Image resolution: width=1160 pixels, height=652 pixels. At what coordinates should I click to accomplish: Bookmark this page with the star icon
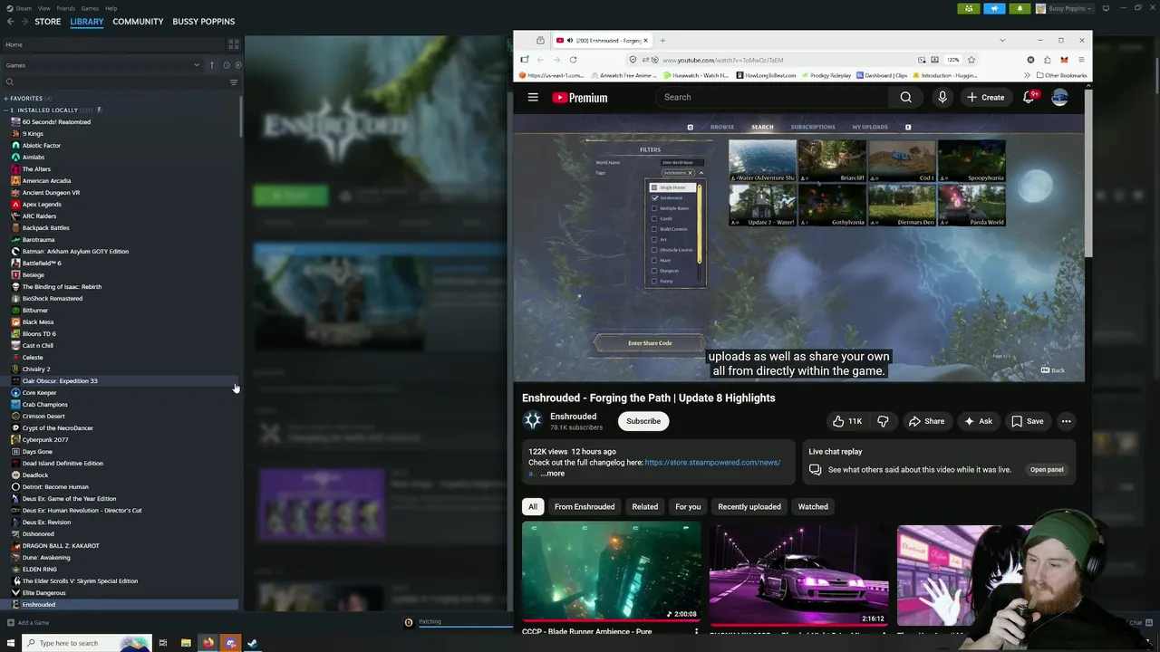(971, 60)
